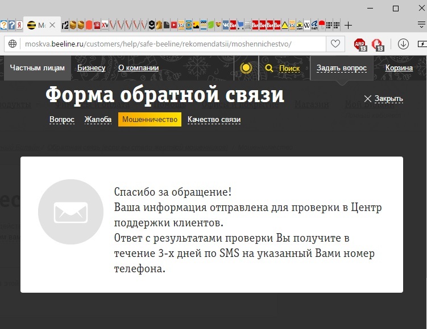Switch to the Вопрос form tab
Image resolution: width=427 pixels, height=329 pixels.
click(x=62, y=120)
